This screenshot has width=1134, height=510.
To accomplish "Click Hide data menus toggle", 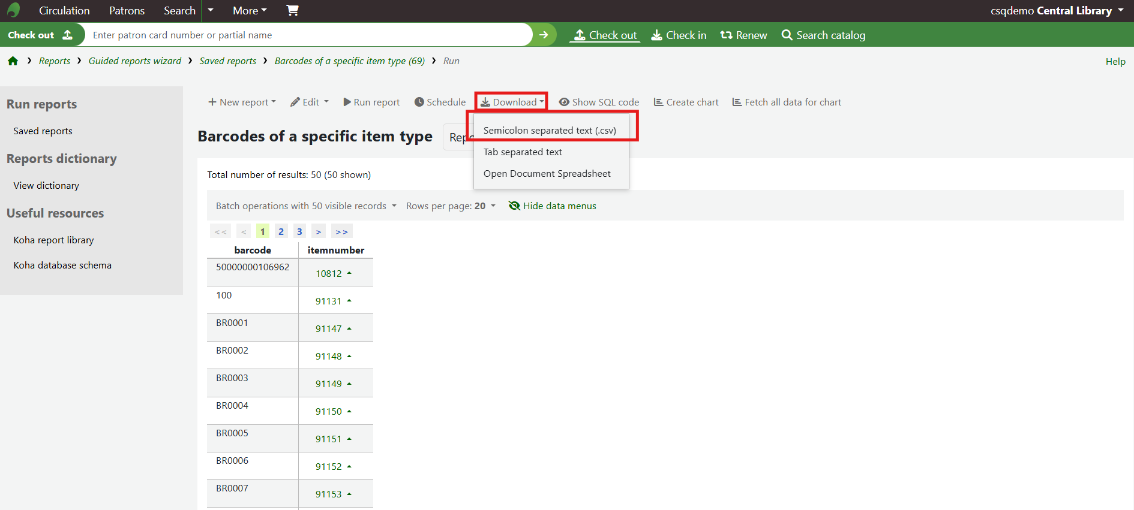I will tap(552, 206).
